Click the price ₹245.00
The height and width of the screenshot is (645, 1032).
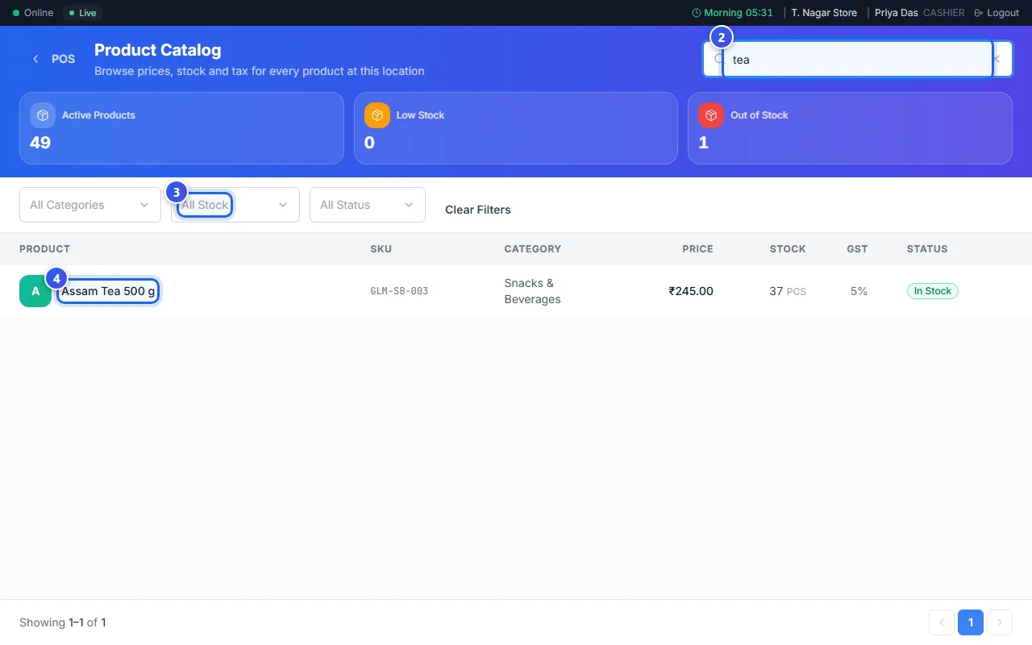coord(691,291)
